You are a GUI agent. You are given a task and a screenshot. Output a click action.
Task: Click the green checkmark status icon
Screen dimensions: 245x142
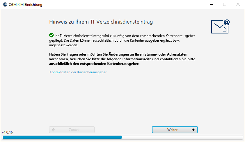[x=52, y=35]
